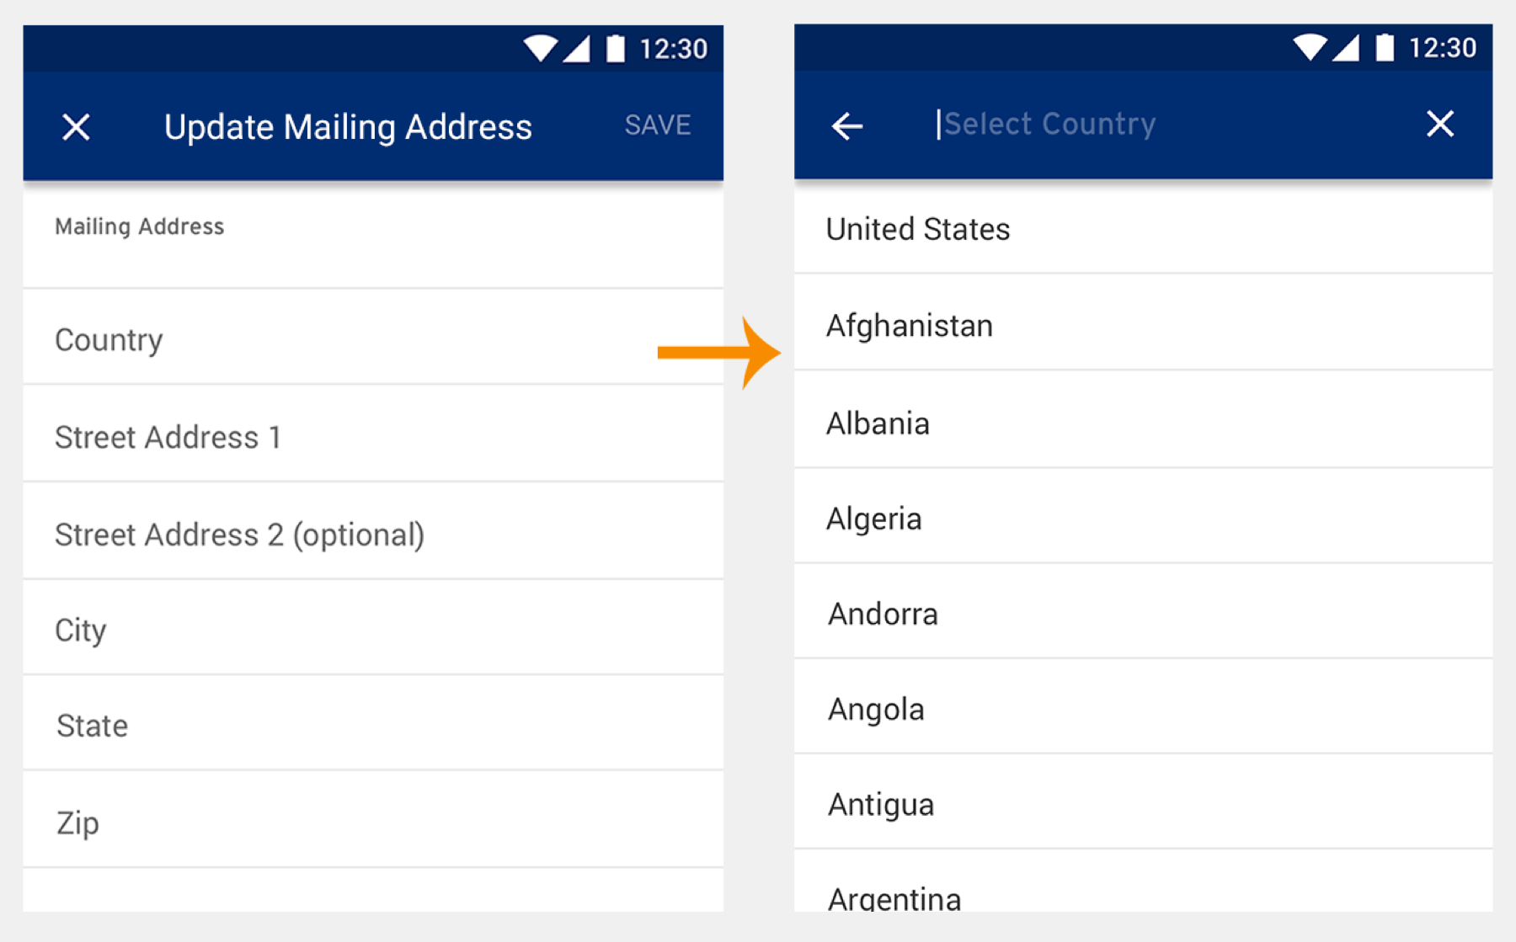Close the Update Mailing Address form

tap(76, 127)
